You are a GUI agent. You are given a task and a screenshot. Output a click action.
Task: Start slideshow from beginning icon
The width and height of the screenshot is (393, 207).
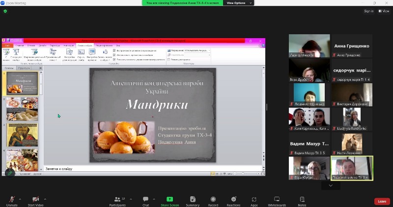pos(6,52)
